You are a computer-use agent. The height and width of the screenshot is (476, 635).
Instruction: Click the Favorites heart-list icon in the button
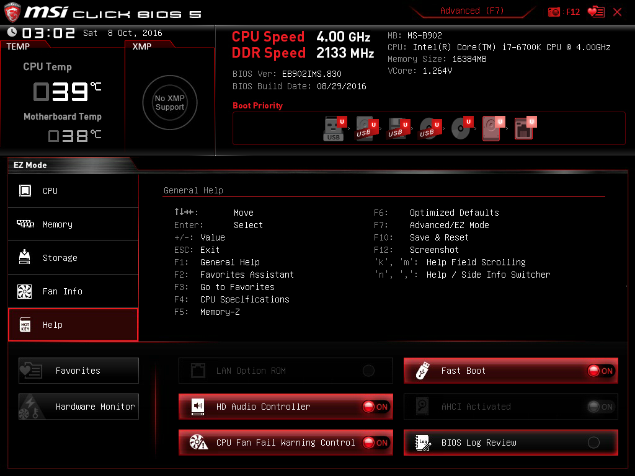pos(31,370)
